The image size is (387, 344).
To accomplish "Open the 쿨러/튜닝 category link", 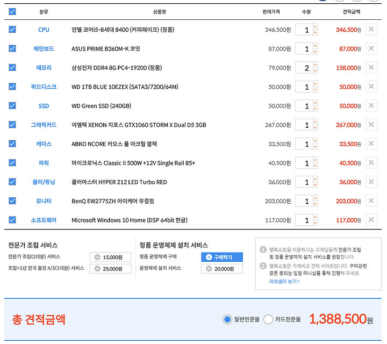I will click(x=44, y=182).
